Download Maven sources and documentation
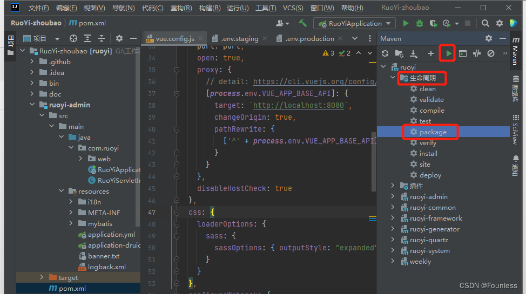Image resolution: width=526 pixels, height=294 pixels. 414,53
